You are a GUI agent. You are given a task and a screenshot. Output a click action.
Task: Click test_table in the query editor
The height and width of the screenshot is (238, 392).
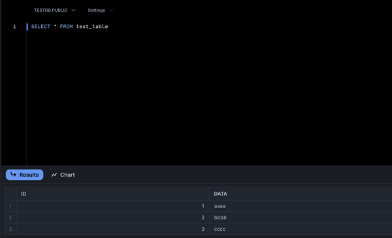pos(92,27)
